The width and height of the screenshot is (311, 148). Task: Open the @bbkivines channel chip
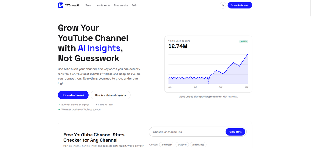[x=198, y=145]
